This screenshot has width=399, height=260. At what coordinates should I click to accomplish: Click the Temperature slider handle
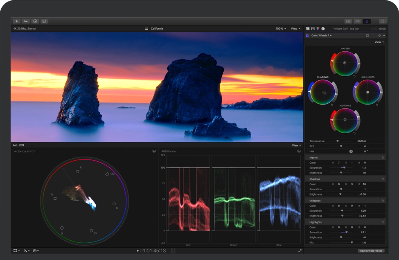tap(338, 141)
